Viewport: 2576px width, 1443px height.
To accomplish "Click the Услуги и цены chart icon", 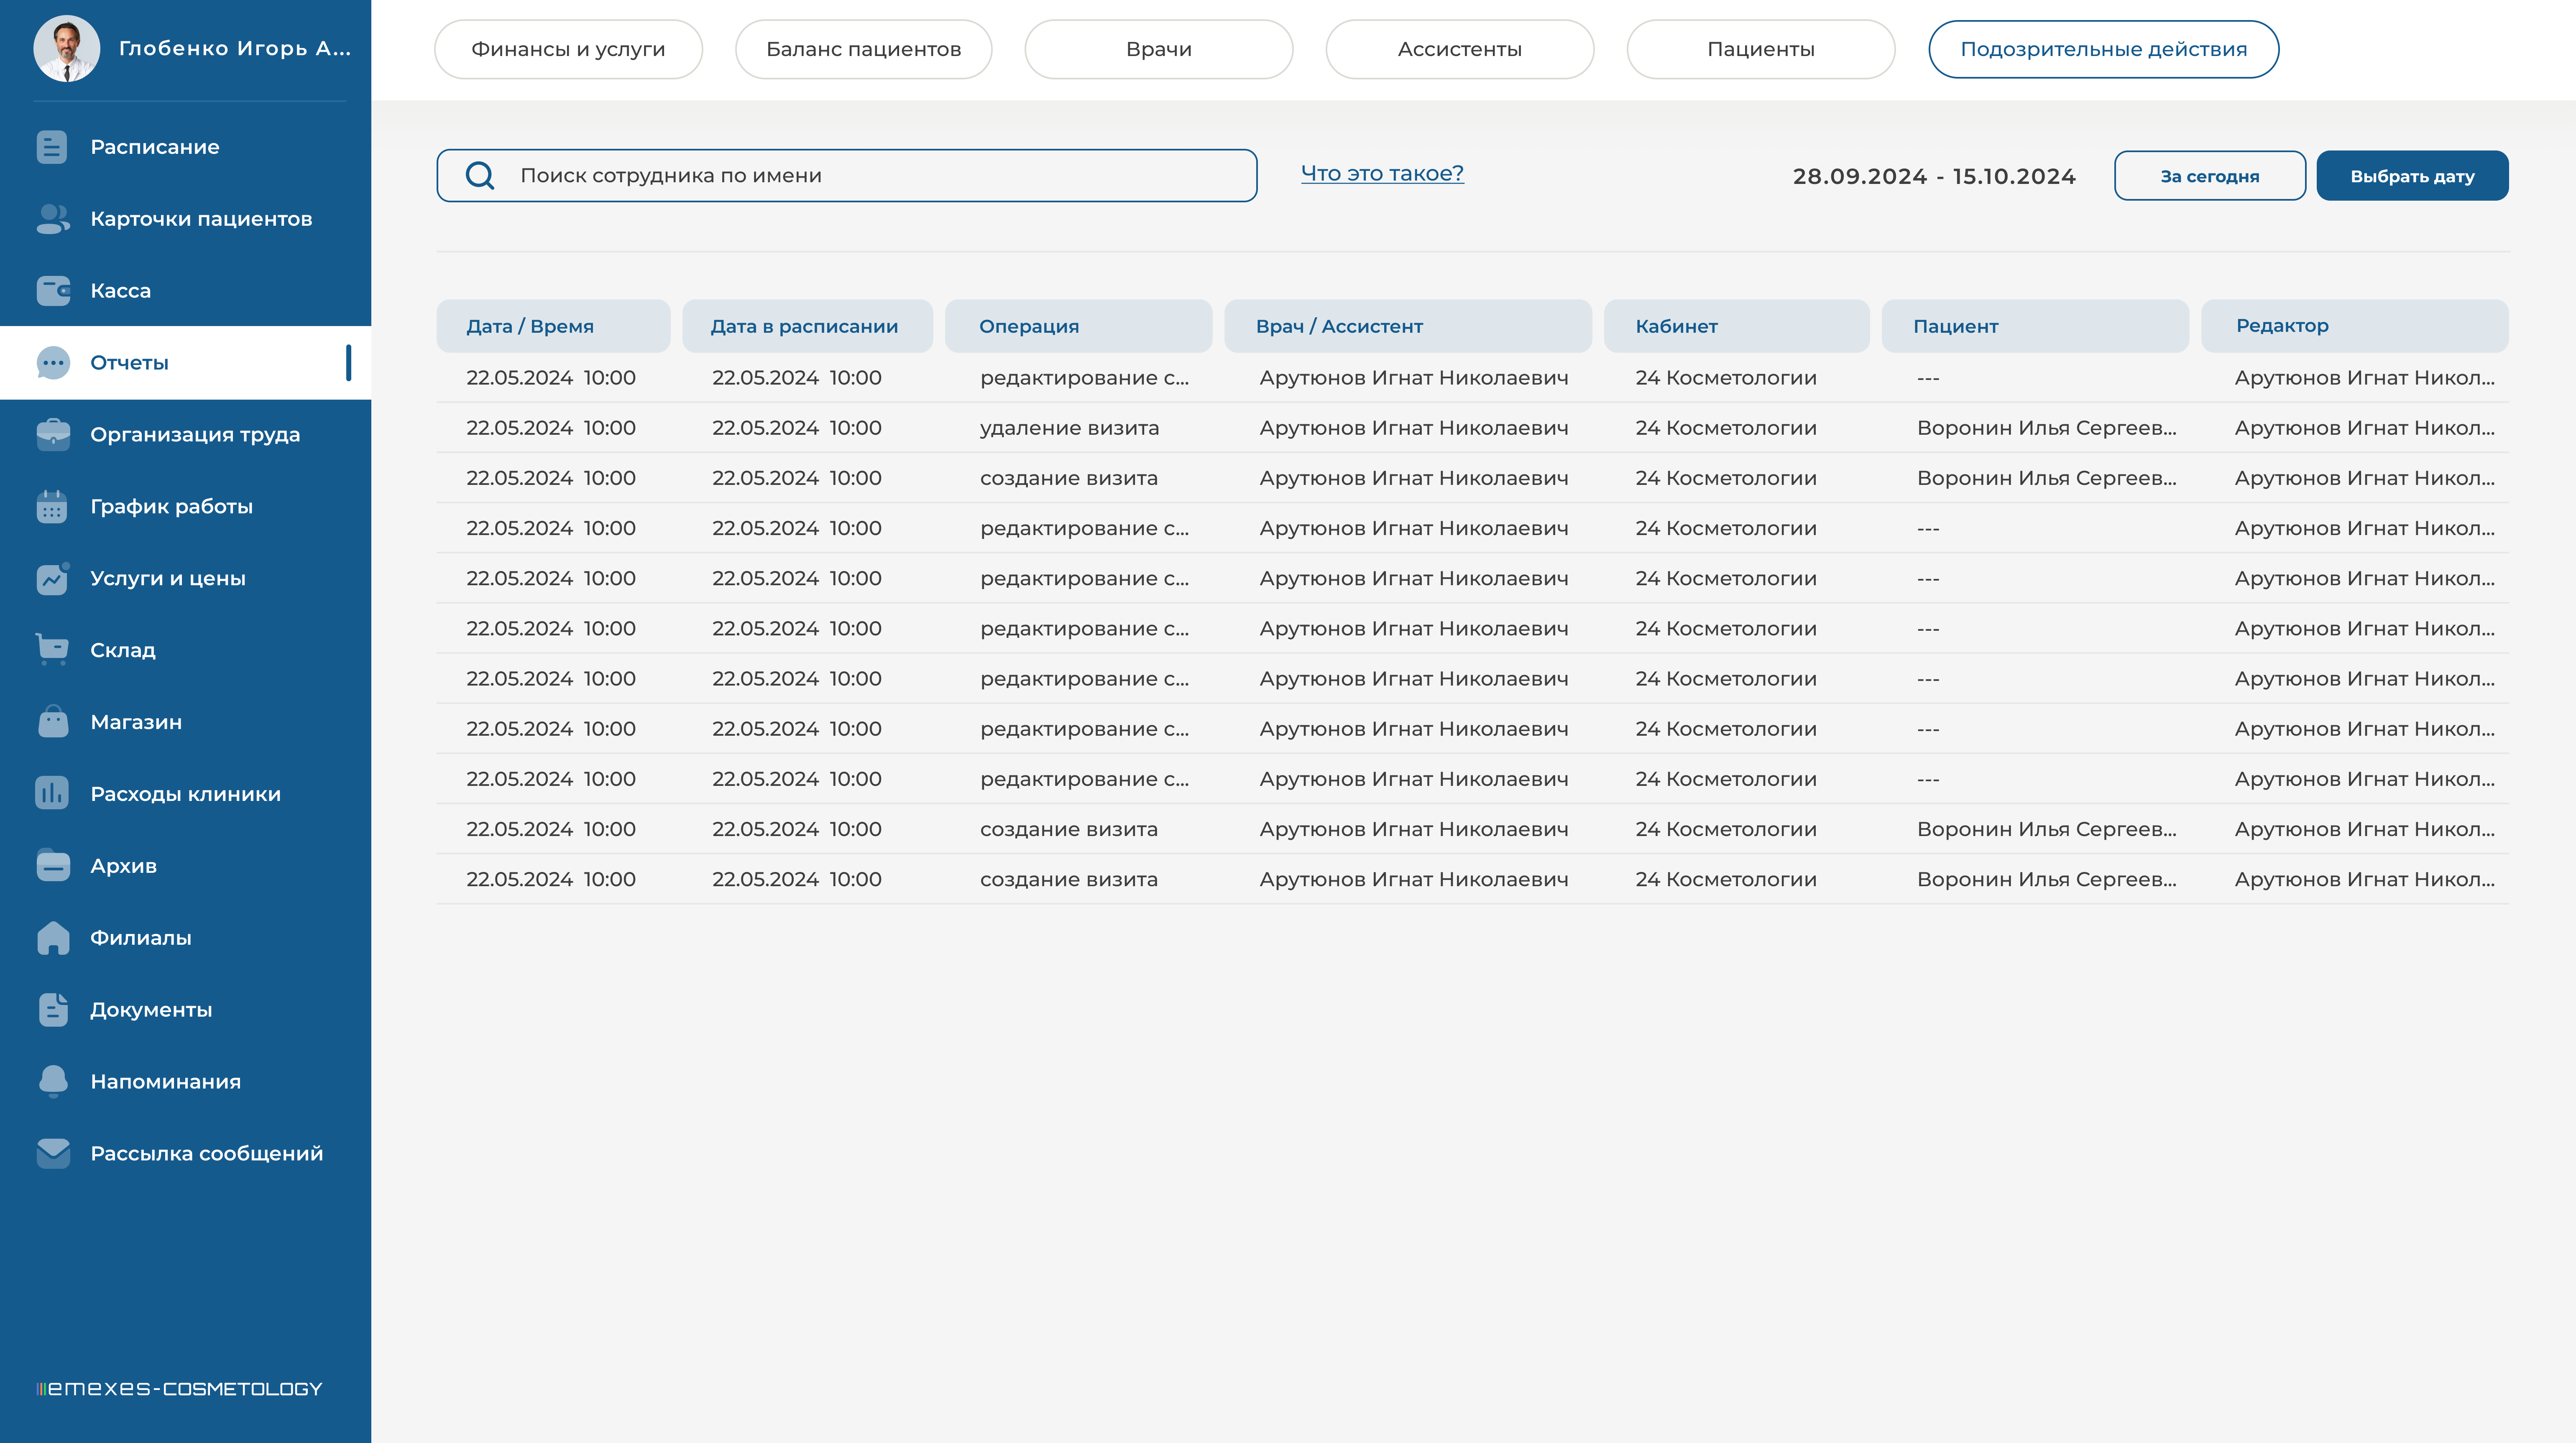I will [53, 579].
